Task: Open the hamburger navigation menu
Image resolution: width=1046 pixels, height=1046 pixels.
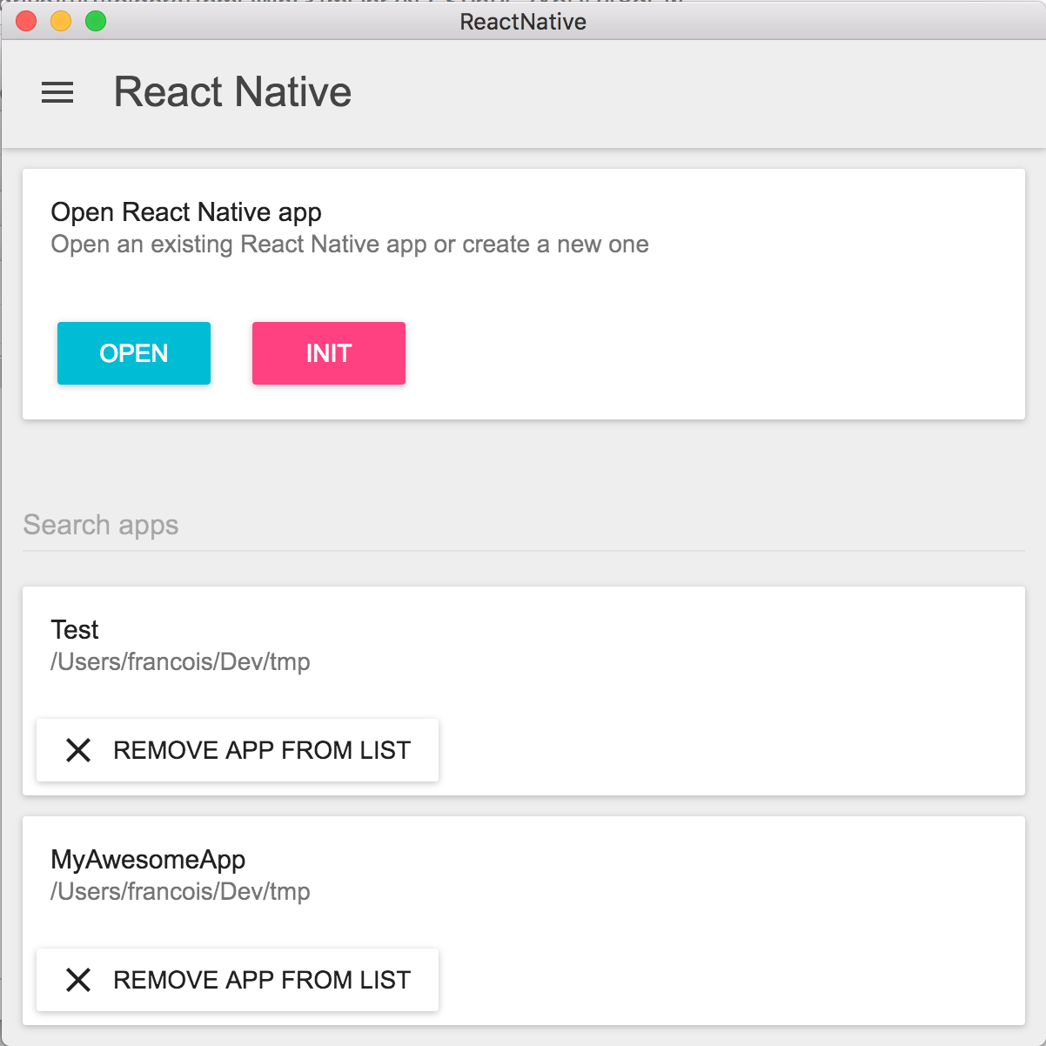Action: 57,92
